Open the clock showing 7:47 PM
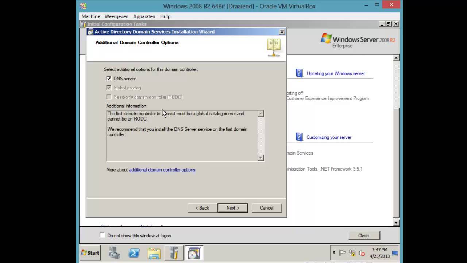Screen dimensions: 467x263 point(379,250)
